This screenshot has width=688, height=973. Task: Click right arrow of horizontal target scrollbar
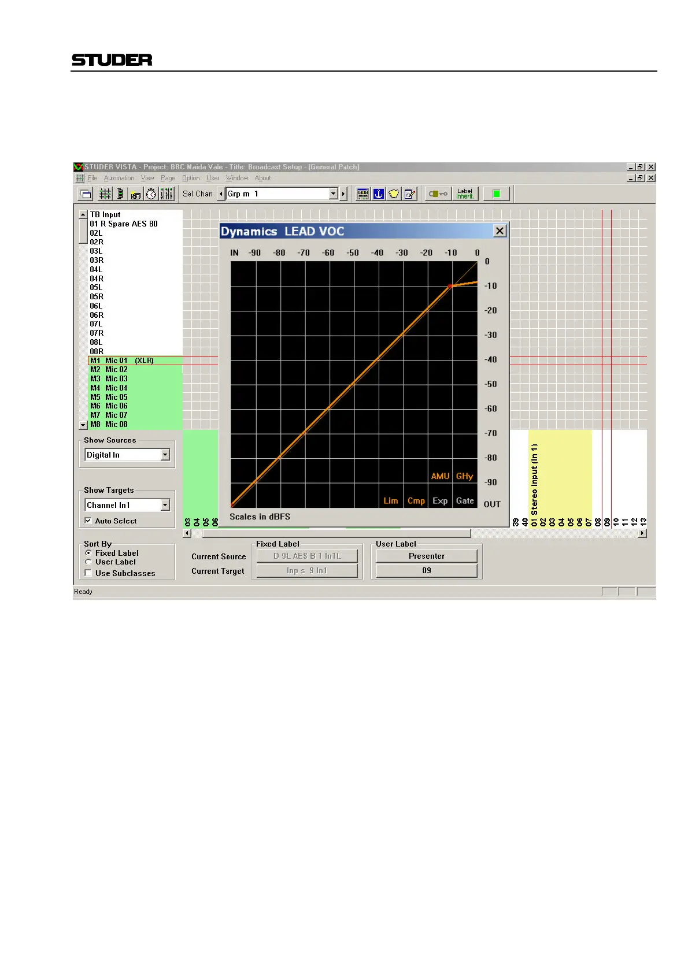[x=642, y=533]
